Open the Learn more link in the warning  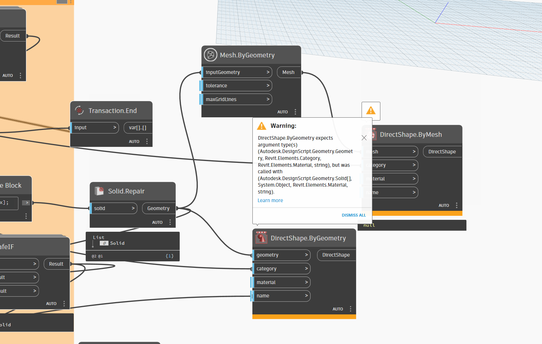(x=270, y=200)
